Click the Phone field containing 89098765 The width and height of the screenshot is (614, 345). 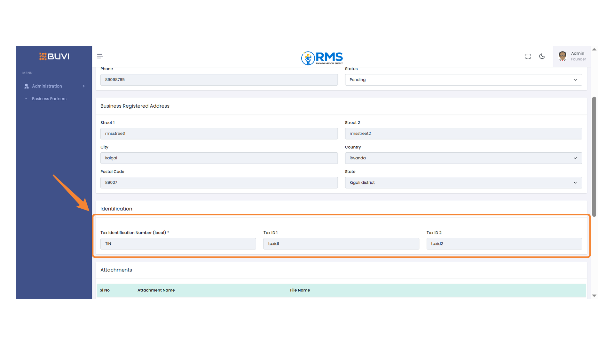click(x=219, y=80)
